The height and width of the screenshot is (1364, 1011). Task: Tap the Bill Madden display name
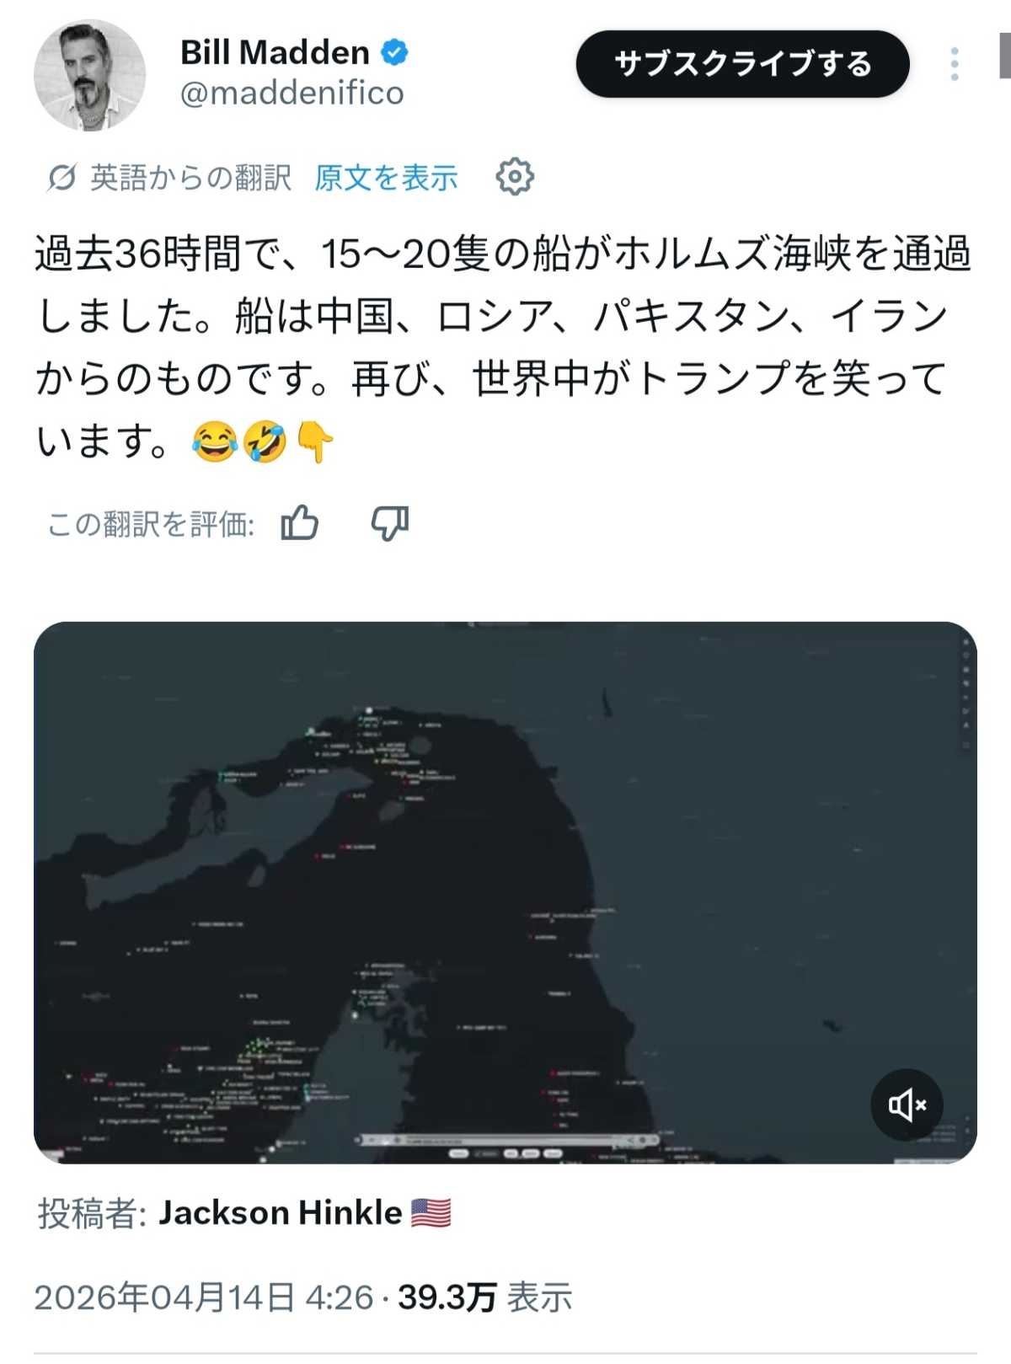point(275,53)
